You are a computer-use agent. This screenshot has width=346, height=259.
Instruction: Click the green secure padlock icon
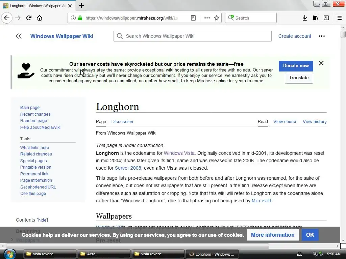[80, 18]
